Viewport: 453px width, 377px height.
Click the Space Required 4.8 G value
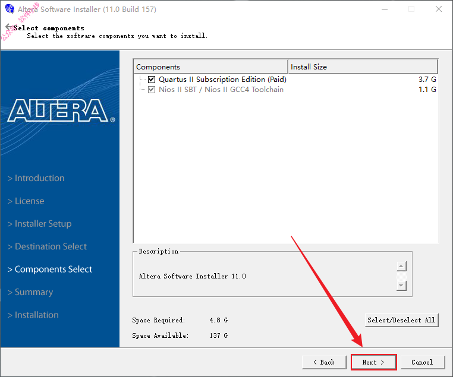(219, 320)
